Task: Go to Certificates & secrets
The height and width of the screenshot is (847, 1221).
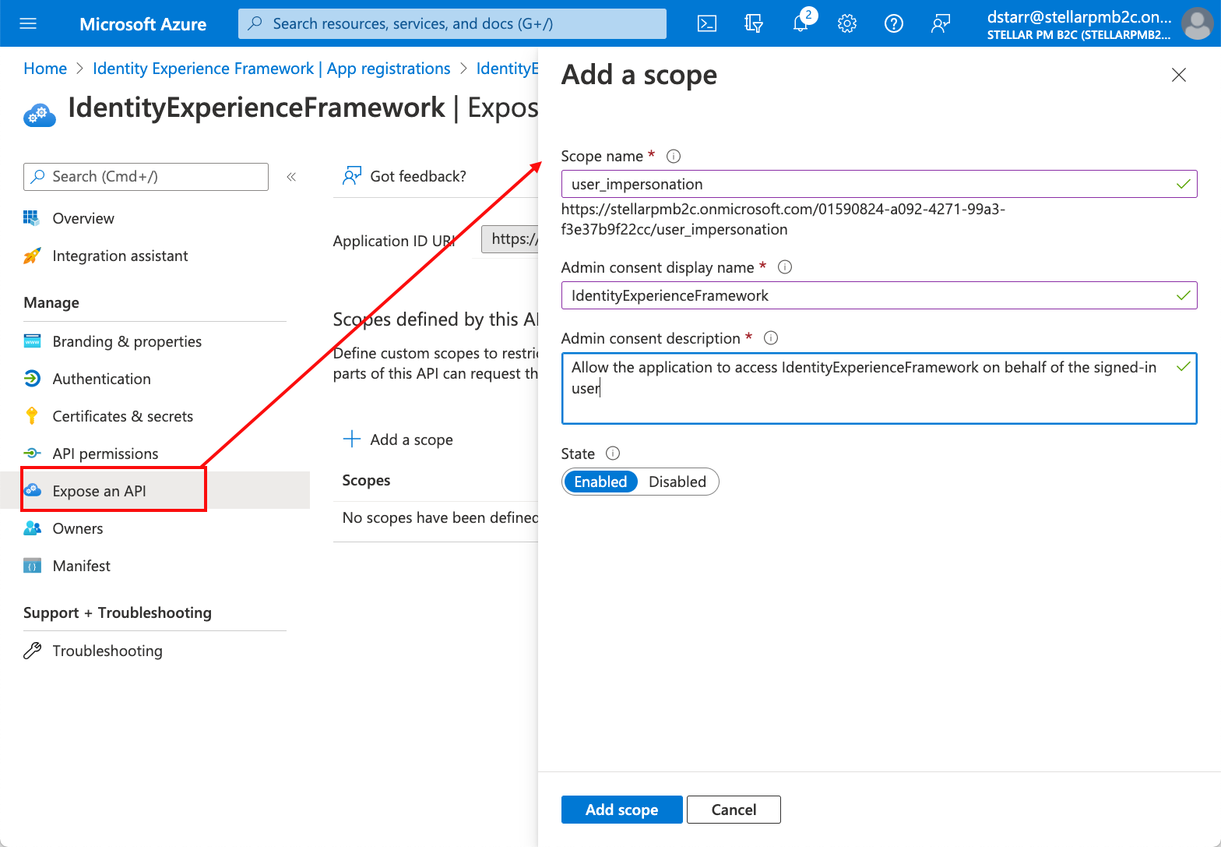Action: pyautogui.click(x=122, y=416)
